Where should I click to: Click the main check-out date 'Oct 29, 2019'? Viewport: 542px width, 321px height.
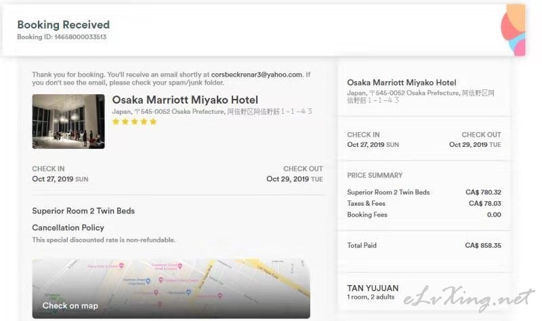[287, 179]
